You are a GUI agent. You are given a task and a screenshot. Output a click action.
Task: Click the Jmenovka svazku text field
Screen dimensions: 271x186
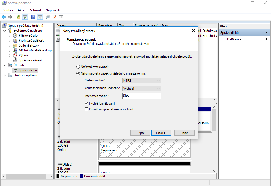(141, 96)
